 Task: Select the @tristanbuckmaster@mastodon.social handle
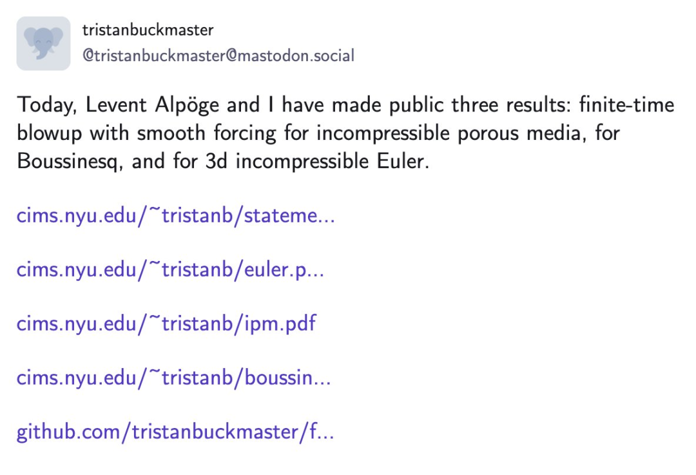pyautogui.click(x=218, y=56)
